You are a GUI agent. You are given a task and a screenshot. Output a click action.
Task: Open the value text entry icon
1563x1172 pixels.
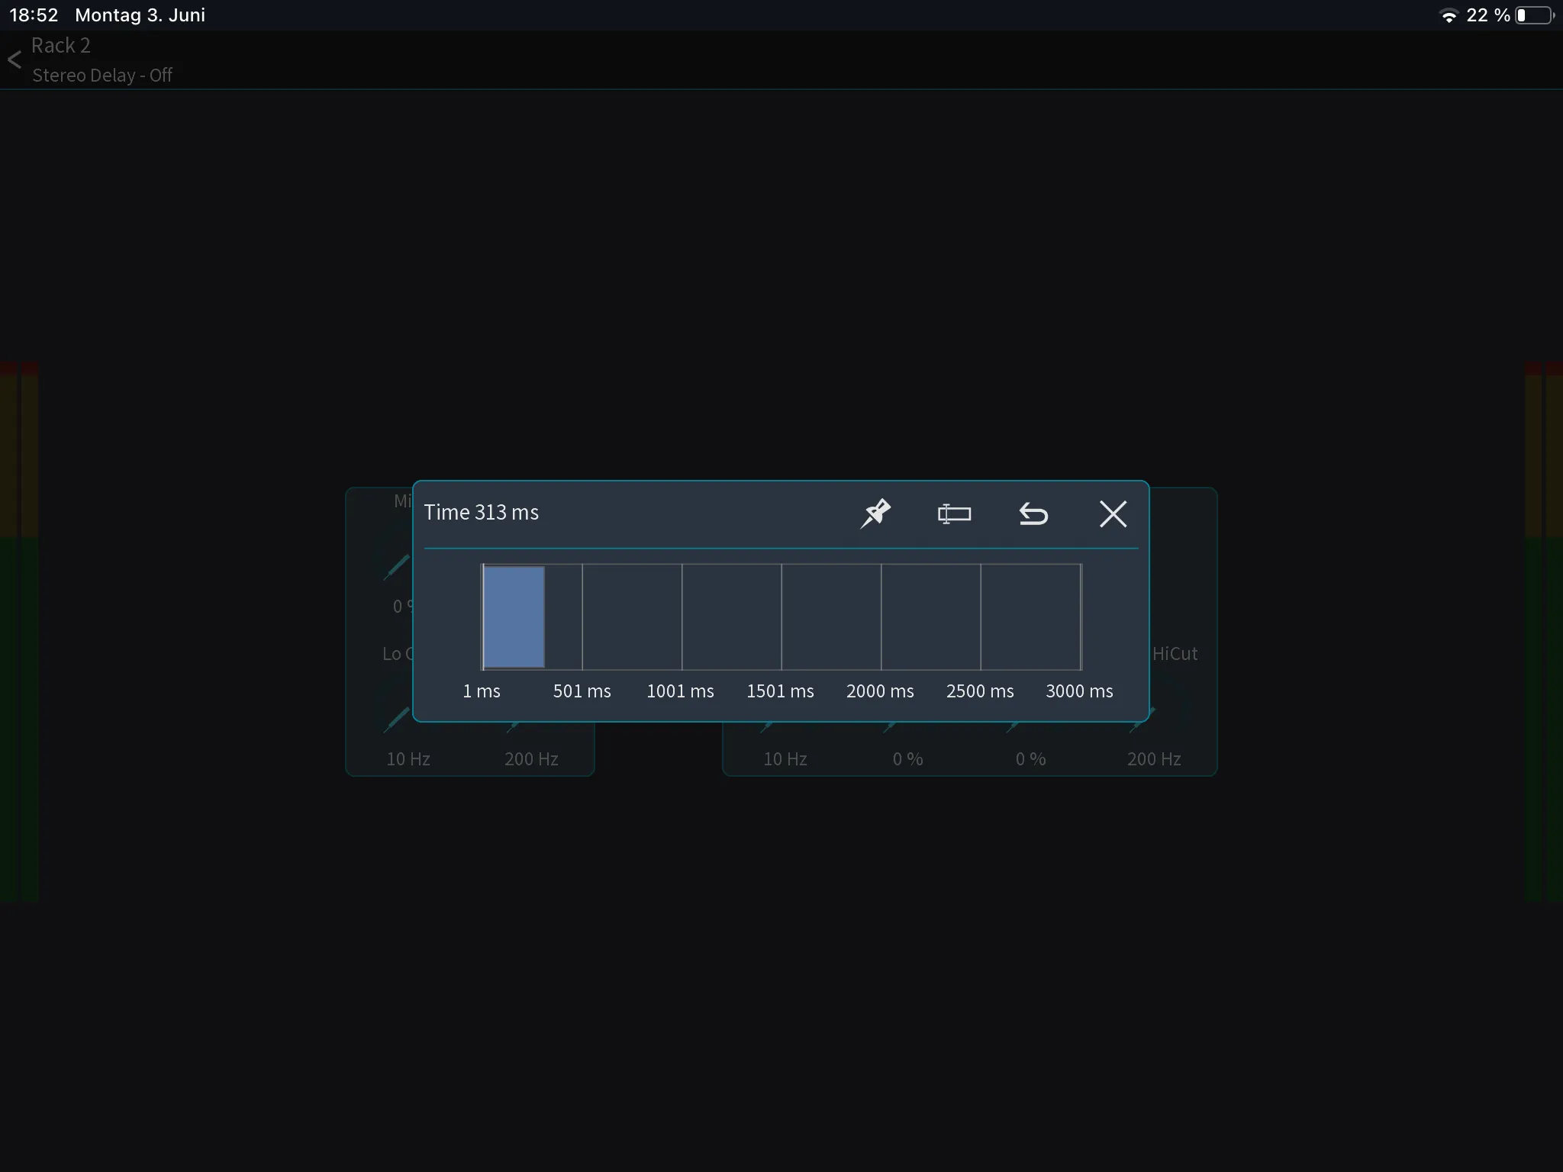pos(954,514)
